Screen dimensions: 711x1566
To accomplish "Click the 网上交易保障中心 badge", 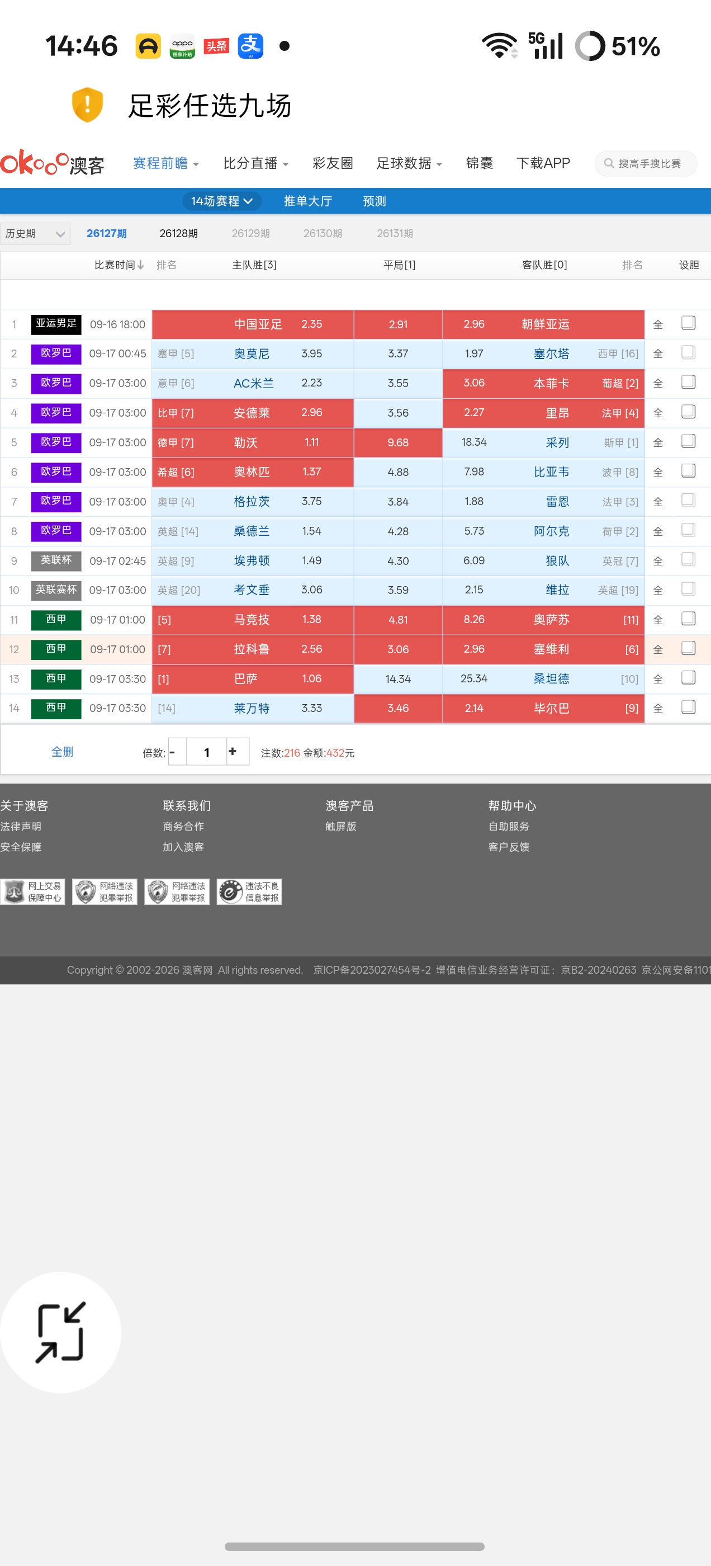I will (x=33, y=891).
